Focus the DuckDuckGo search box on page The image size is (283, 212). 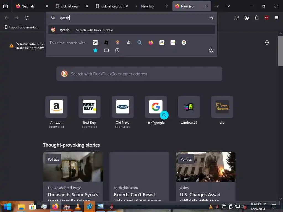click(139, 74)
